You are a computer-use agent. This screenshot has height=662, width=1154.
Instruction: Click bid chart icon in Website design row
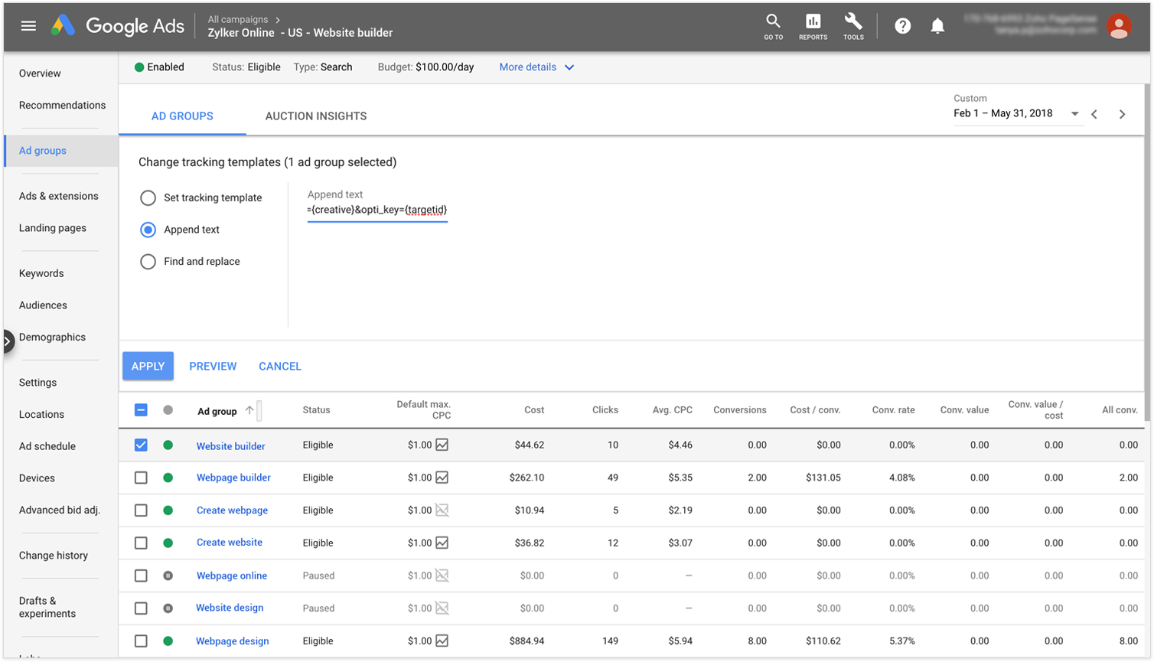coord(442,608)
